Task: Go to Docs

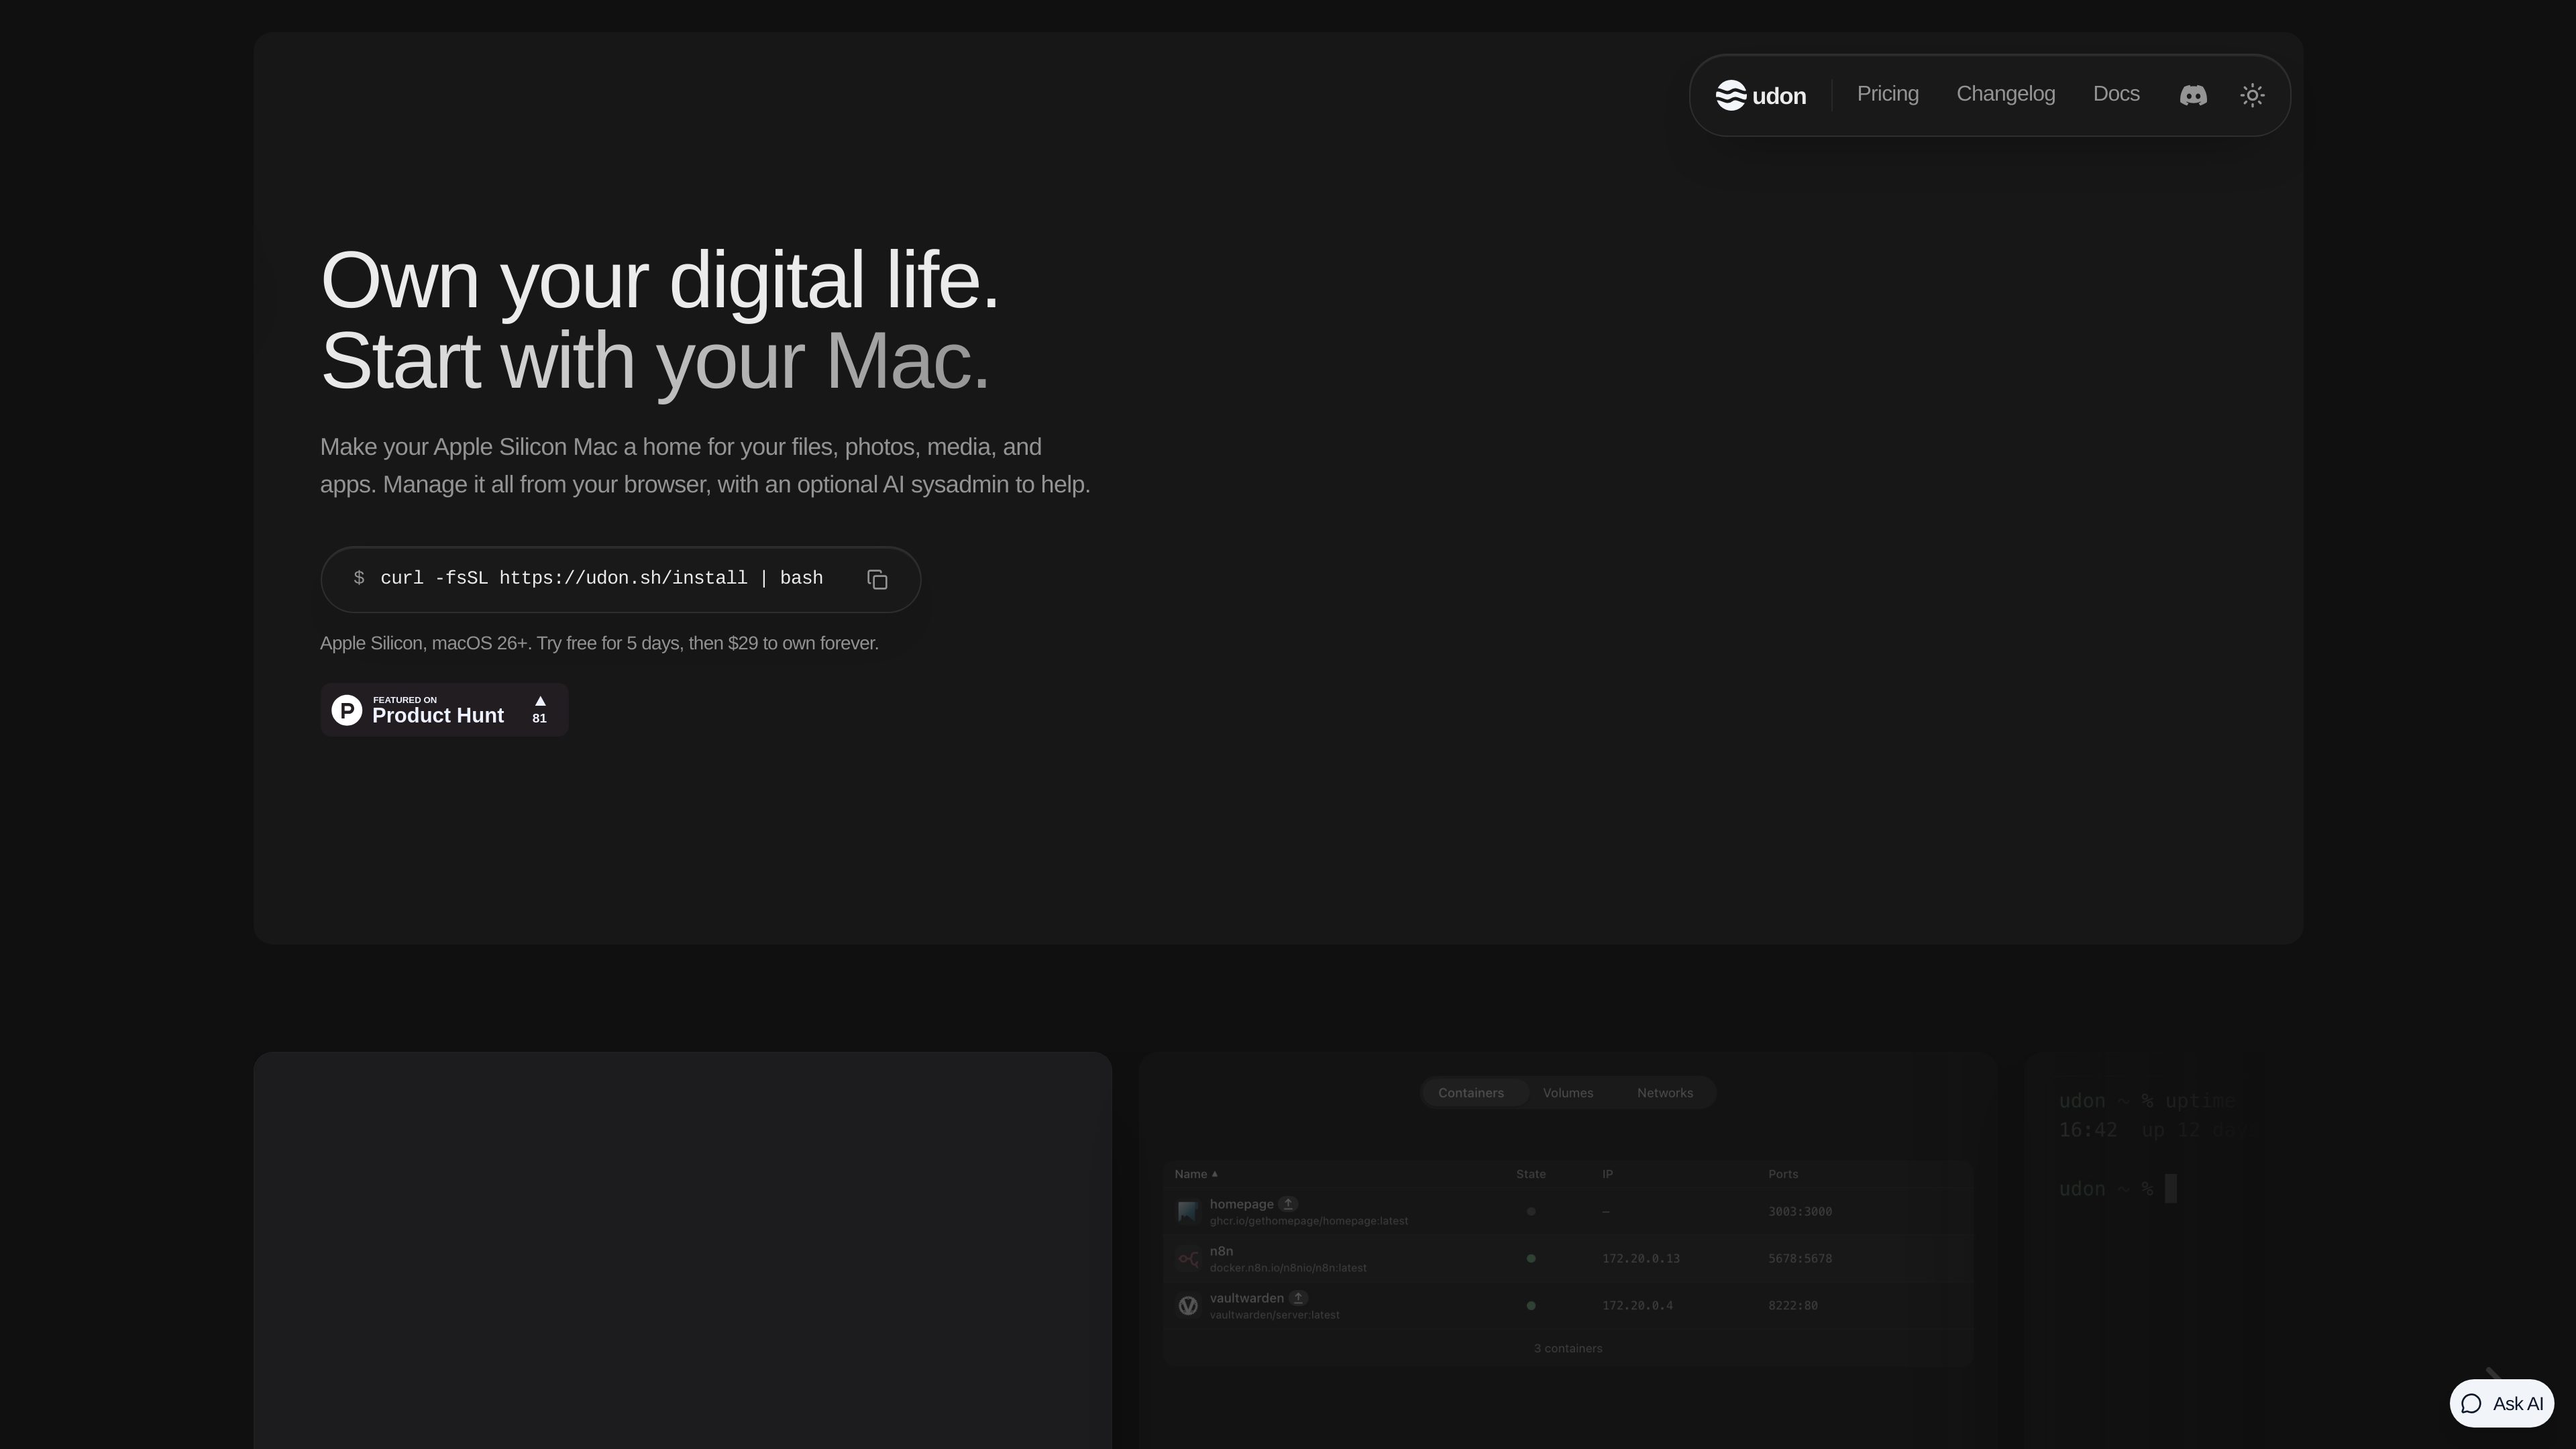Action: click(x=2116, y=94)
